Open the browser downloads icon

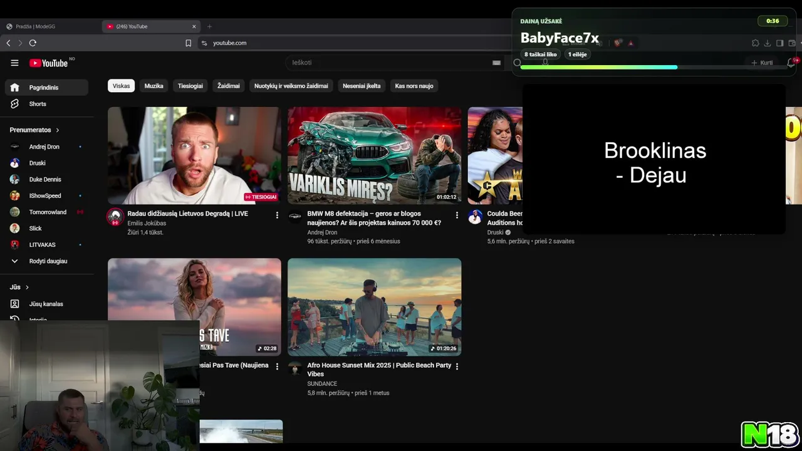768,43
